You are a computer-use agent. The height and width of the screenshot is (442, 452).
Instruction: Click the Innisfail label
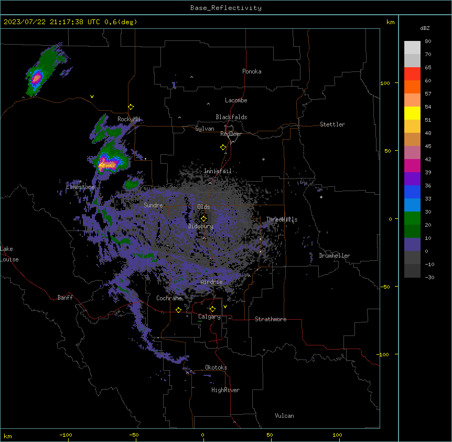click(x=218, y=171)
